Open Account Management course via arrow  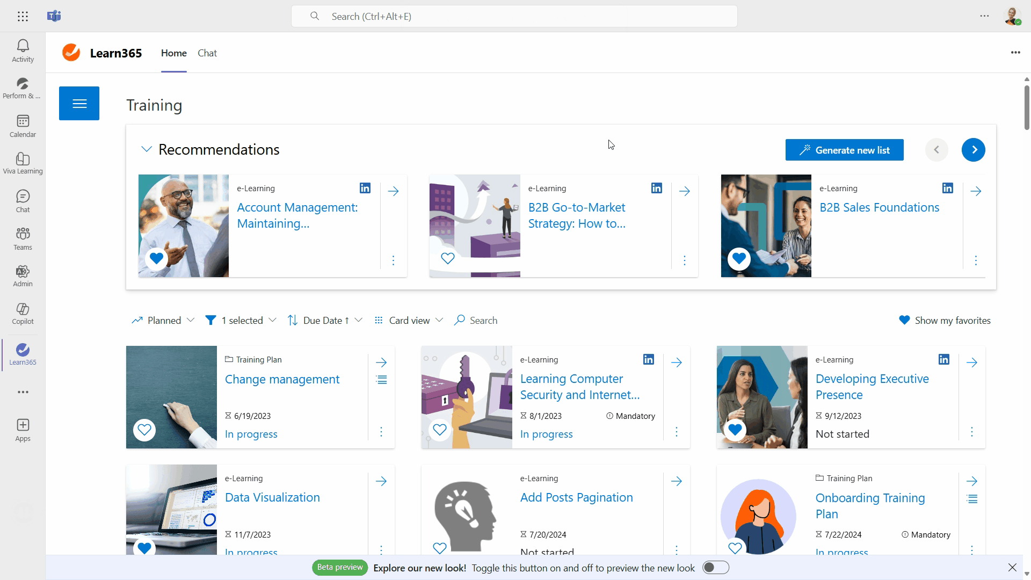click(x=393, y=191)
